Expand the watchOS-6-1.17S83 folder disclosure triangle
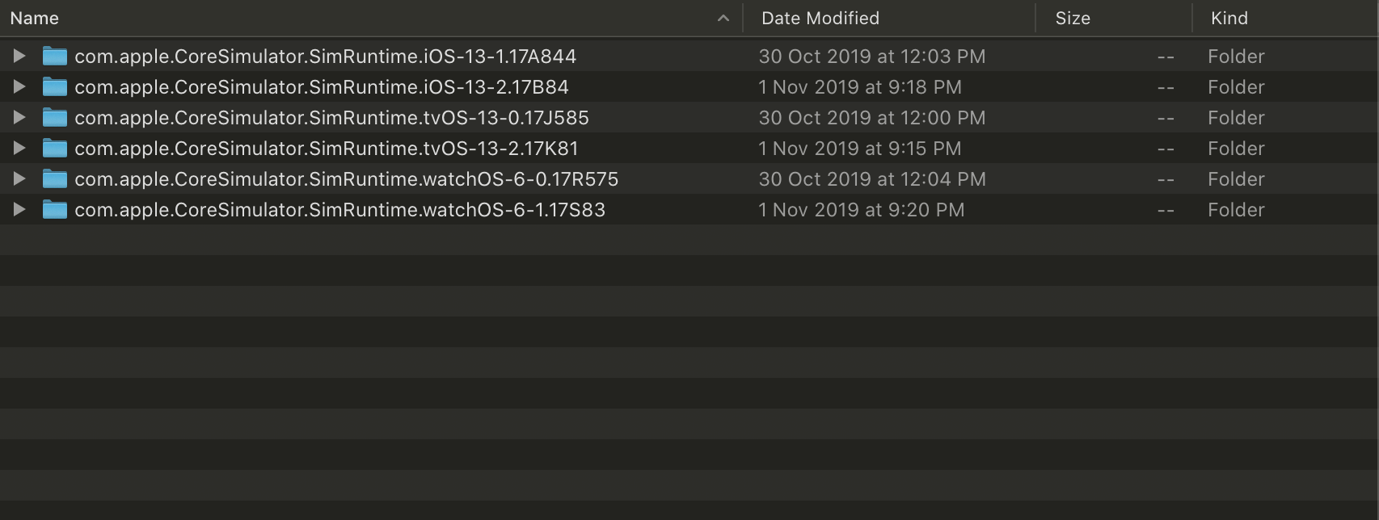Image resolution: width=1379 pixels, height=520 pixels. click(x=19, y=210)
